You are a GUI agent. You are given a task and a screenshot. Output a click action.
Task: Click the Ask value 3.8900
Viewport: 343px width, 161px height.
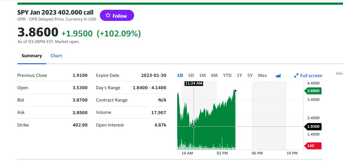[80, 113]
